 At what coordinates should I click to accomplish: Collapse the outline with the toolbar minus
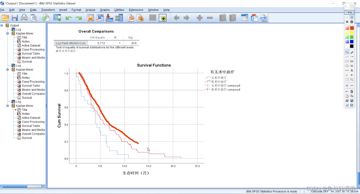(210, 18)
